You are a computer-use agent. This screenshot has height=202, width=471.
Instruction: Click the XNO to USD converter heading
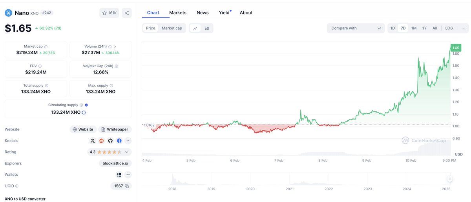pyautogui.click(x=25, y=199)
